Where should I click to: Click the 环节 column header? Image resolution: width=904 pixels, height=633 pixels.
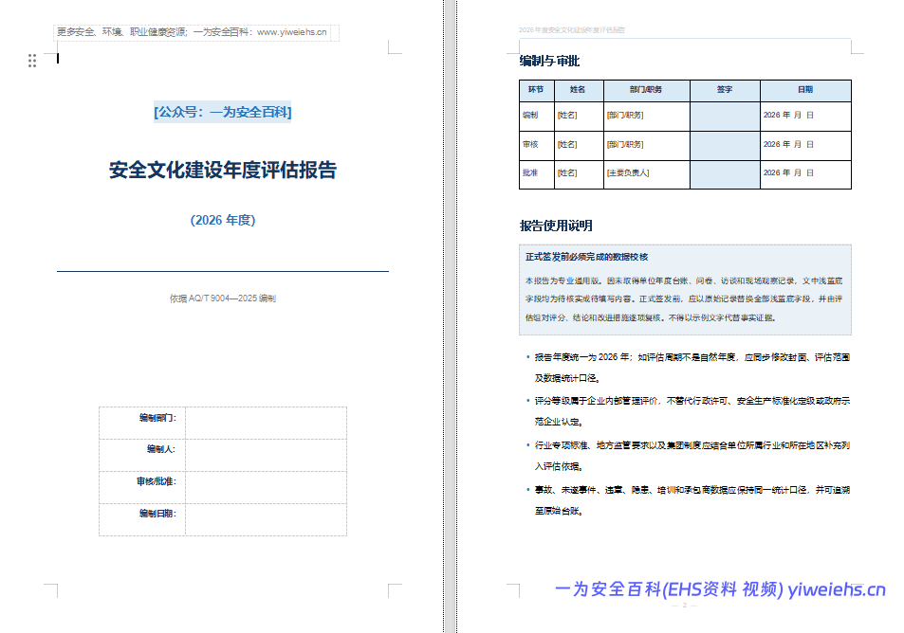pyautogui.click(x=536, y=90)
